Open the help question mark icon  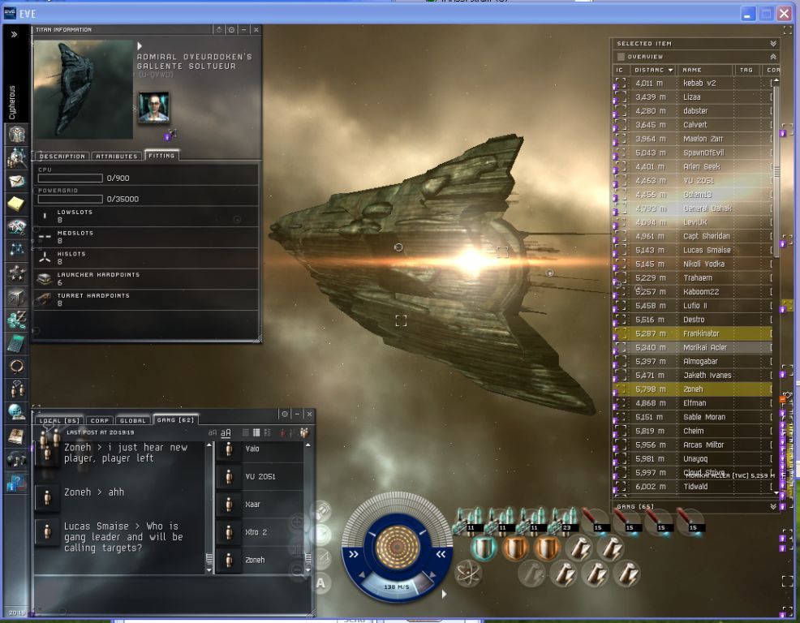point(15,482)
